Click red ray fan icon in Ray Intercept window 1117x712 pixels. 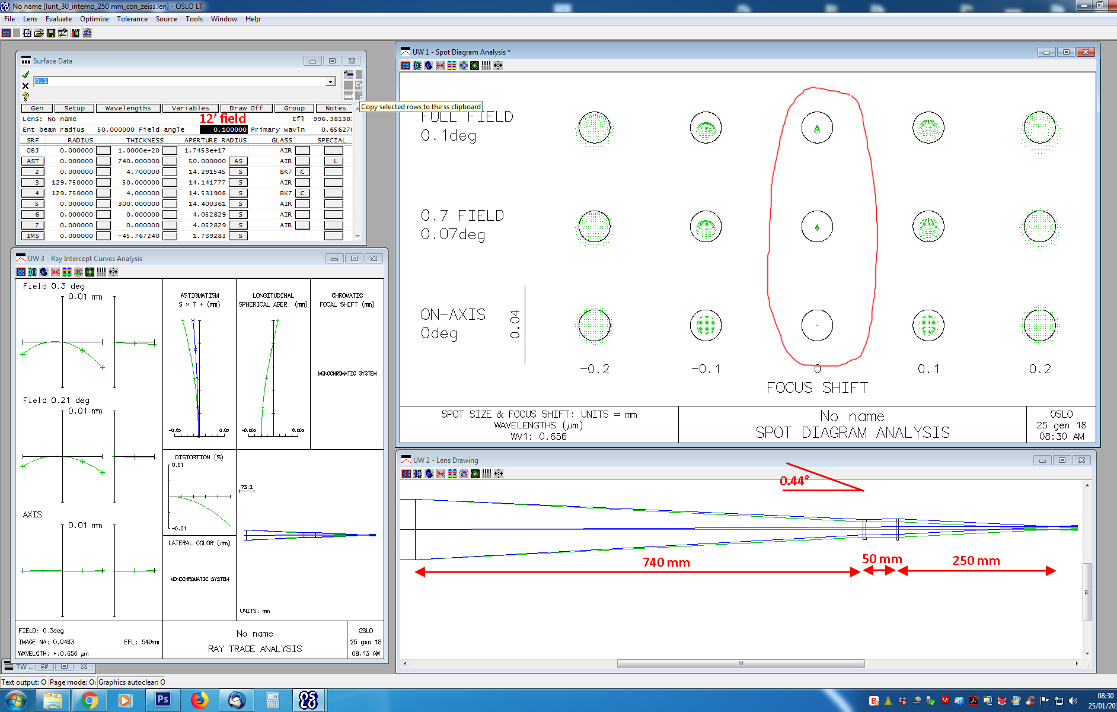pyautogui.click(x=55, y=272)
